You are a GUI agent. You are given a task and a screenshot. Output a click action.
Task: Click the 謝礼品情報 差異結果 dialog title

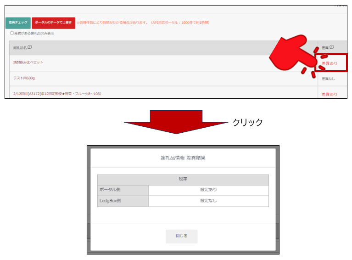pos(183,158)
